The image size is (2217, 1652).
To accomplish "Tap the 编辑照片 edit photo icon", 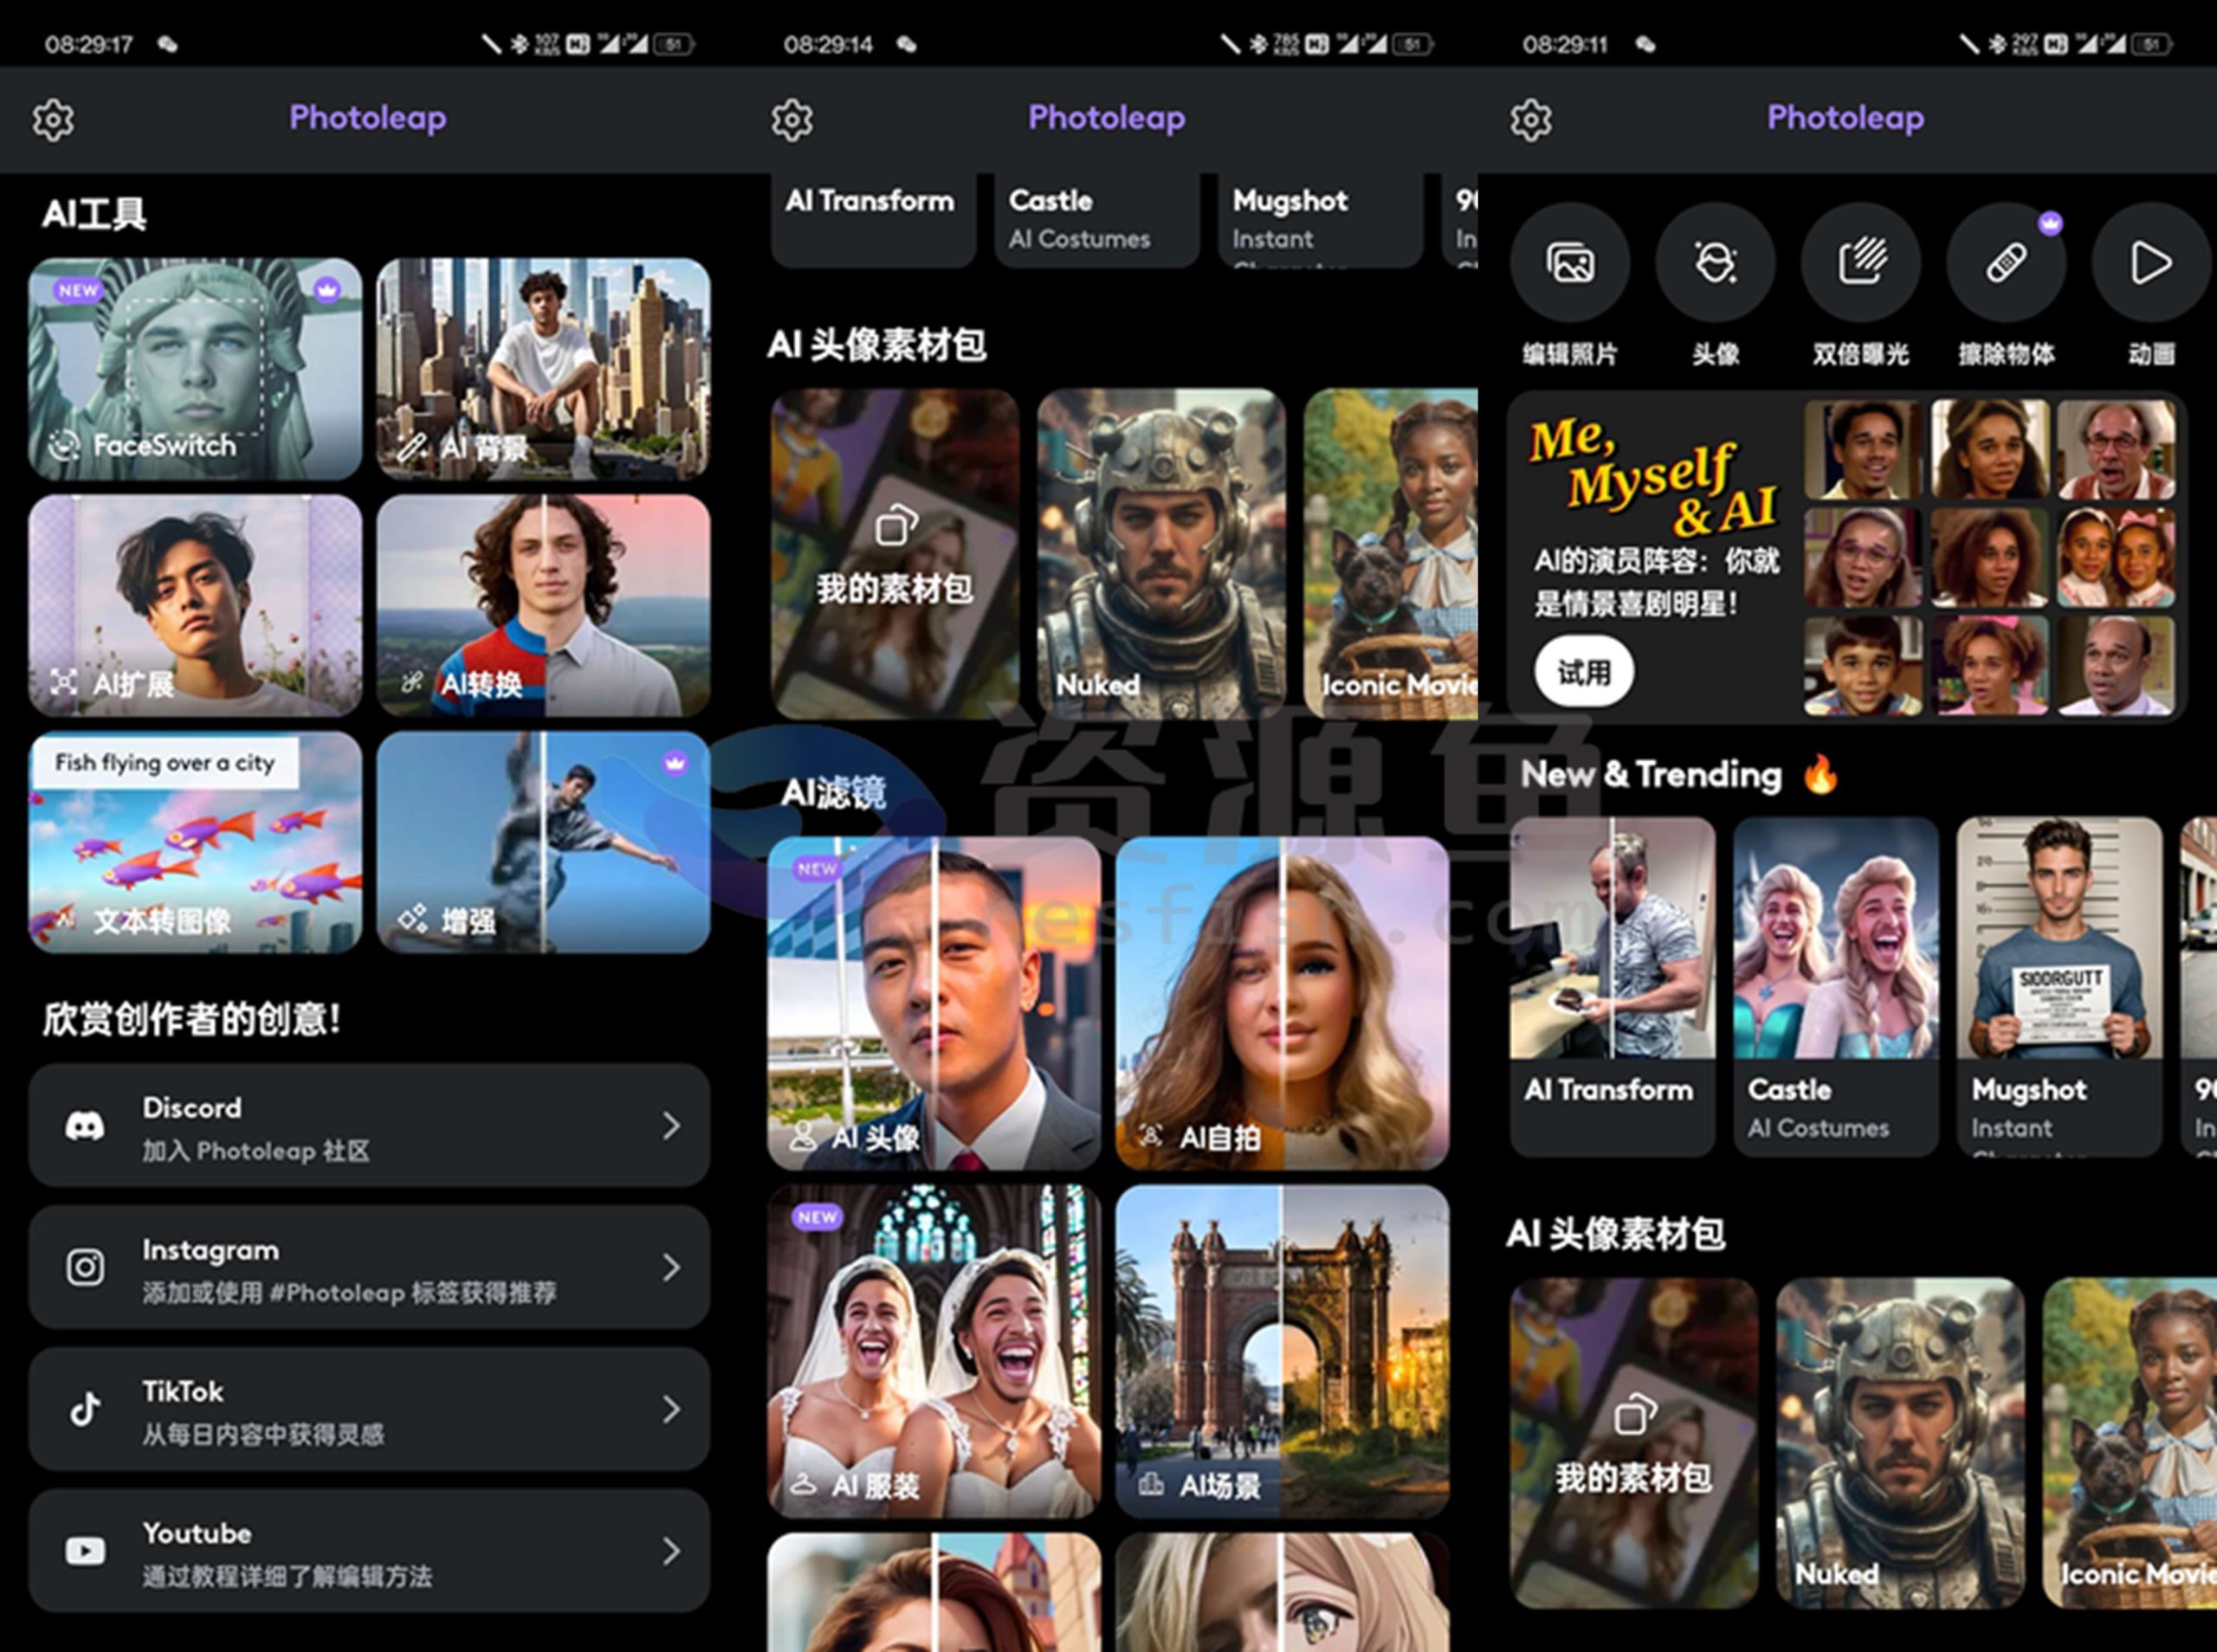I will [x=1570, y=263].
